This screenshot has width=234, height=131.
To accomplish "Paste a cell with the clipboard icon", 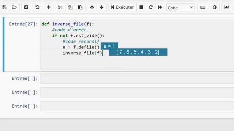I will [x=80, y=7].
